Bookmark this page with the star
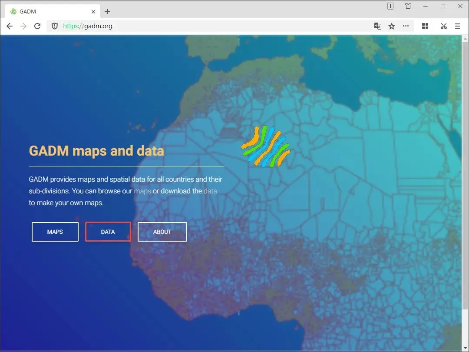The width and height of the screenshot is (469, 352). 392,27
